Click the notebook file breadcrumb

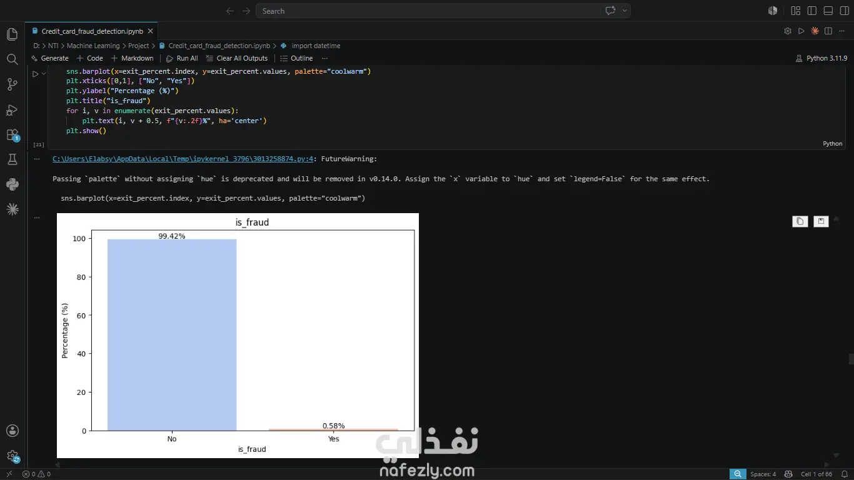click(214, 46)
